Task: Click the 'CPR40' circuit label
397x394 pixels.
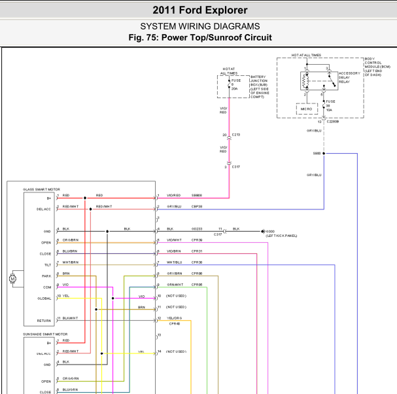Action: click(175, 324)
